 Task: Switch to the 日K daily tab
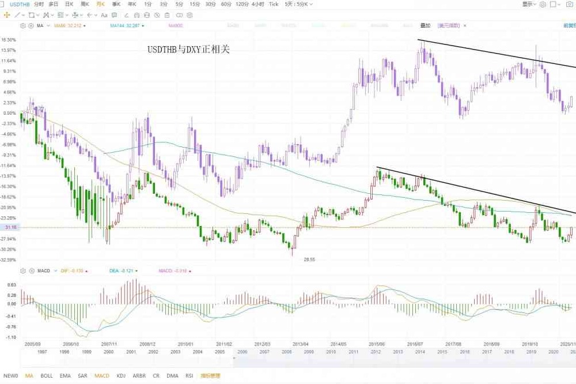click(x=69, y=4)
